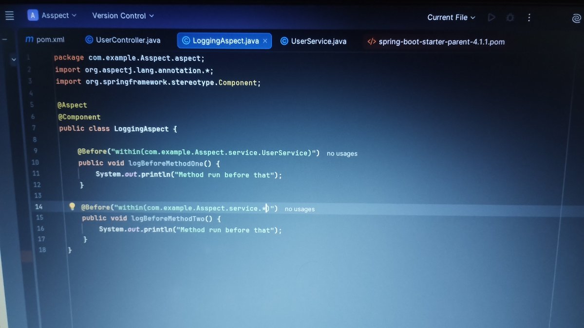
Task: Click the 'no usages' hint on line 14
Action: pyautogui.click(x=300, y=209)
